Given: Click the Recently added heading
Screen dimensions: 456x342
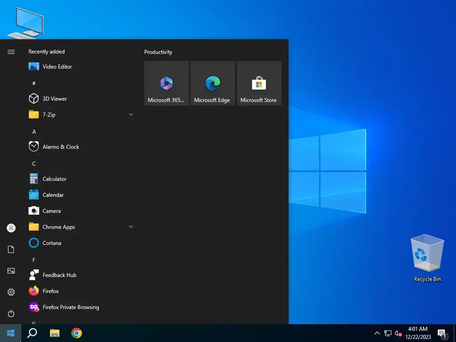Looking at the screenshot, I should [46, 52].
